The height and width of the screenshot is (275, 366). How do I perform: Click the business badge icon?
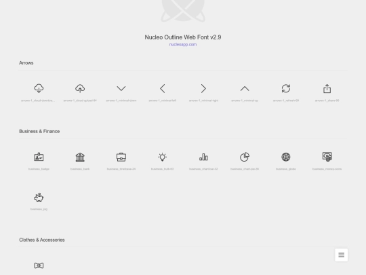pyautogui.click(x=39, y=157)
